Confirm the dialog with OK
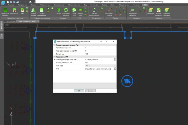This screenshot has height=125, width=188. [x=79, y=91]
